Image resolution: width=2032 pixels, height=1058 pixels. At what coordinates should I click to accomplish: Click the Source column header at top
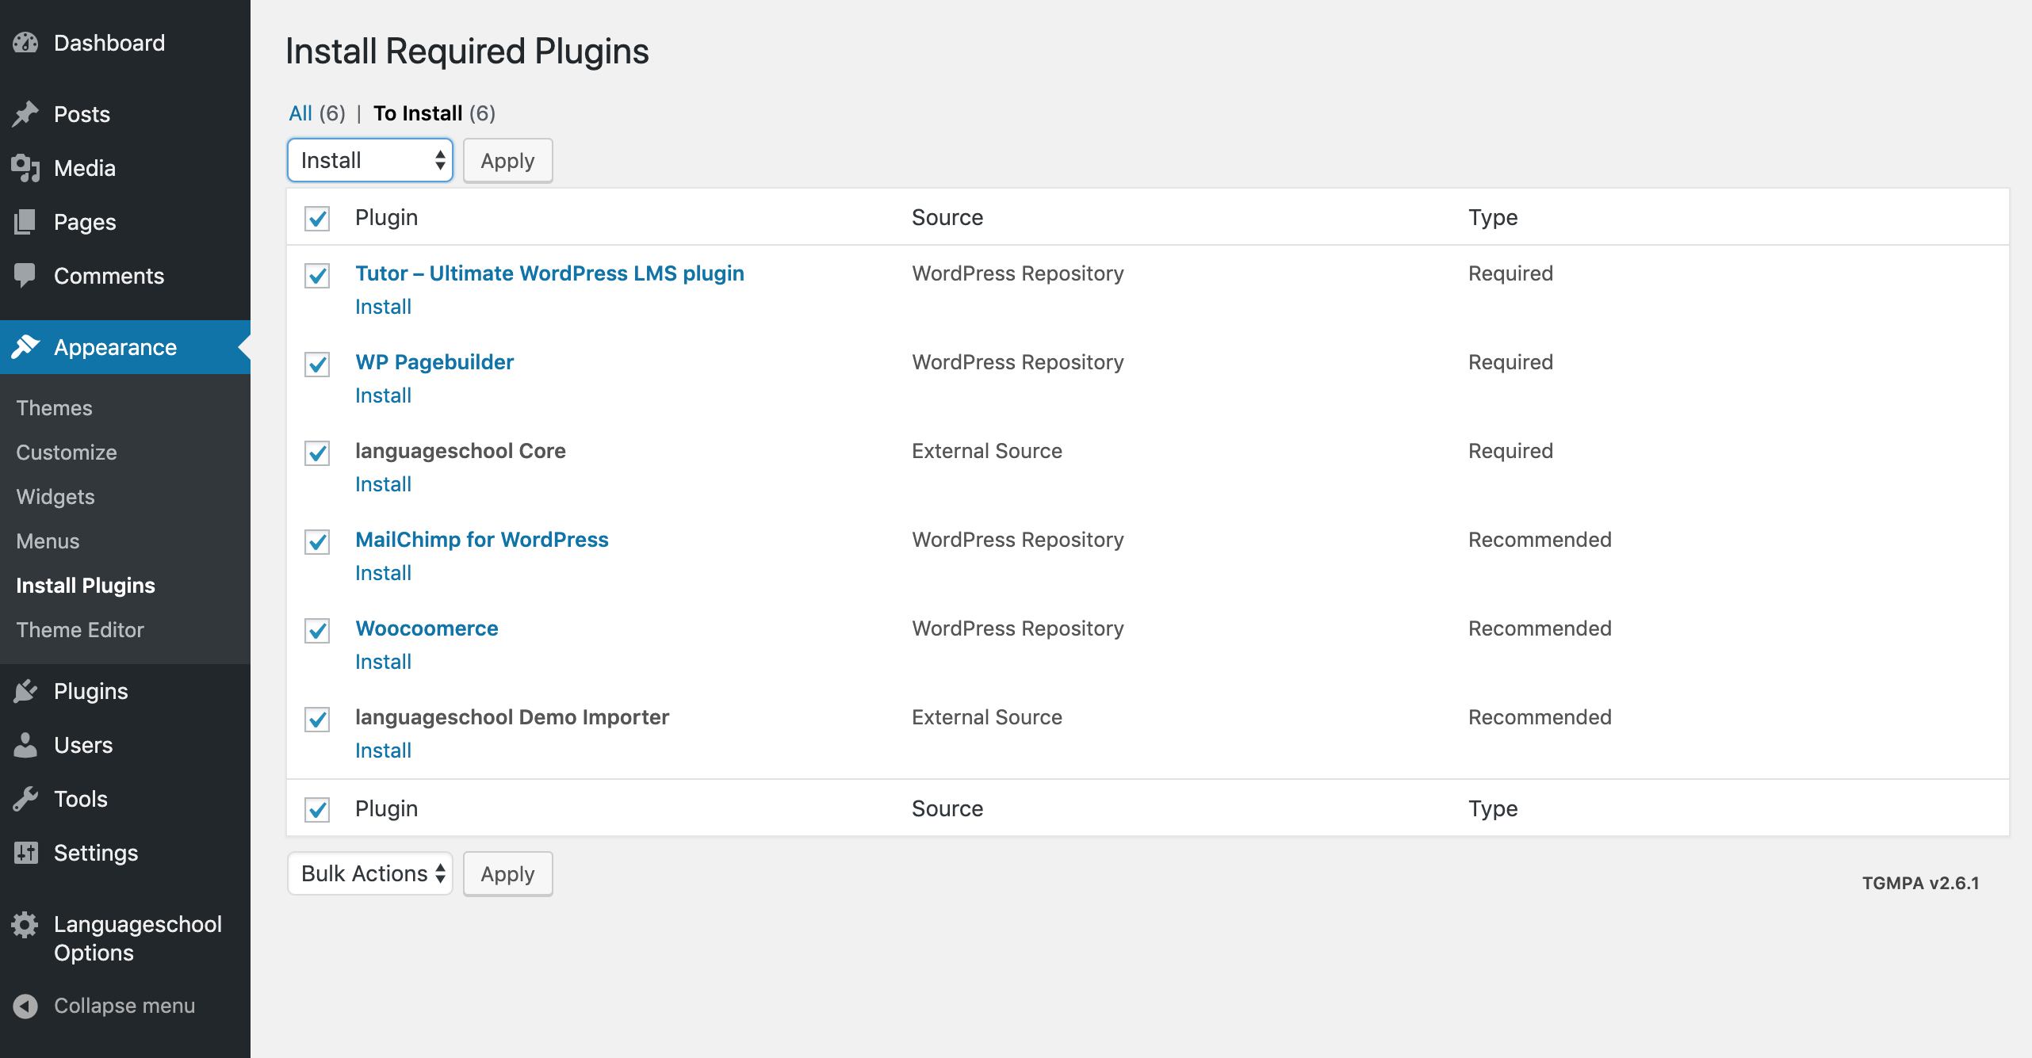[x=947, y=217]
